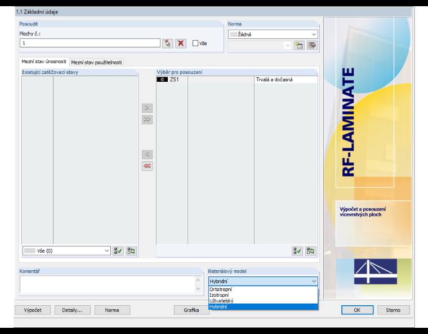Image resolution: width=428 pixels, height=334 pixels.
Task: Open the standard library icon next to Norma
Action: [313, 45]
